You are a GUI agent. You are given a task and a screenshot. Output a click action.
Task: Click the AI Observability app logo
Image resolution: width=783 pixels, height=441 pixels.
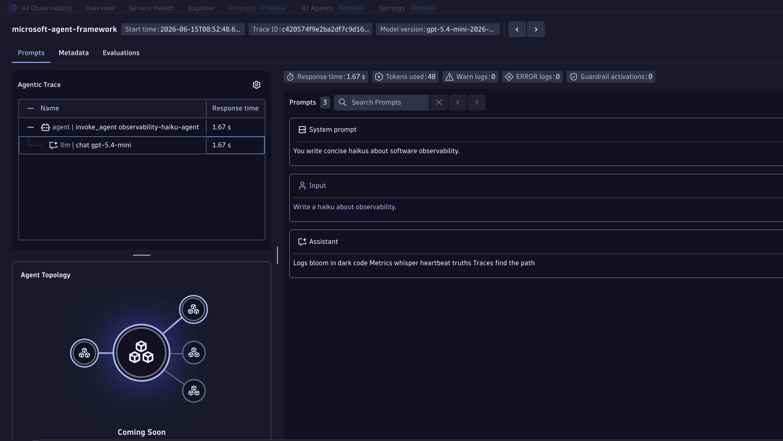point(13,8)
